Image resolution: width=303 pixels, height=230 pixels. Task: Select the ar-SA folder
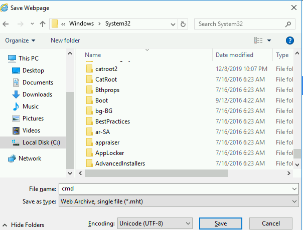(102, 132)
